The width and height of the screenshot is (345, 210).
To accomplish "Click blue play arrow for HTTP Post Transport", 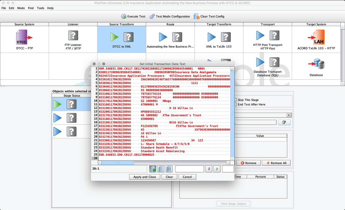I will (260, 36).
